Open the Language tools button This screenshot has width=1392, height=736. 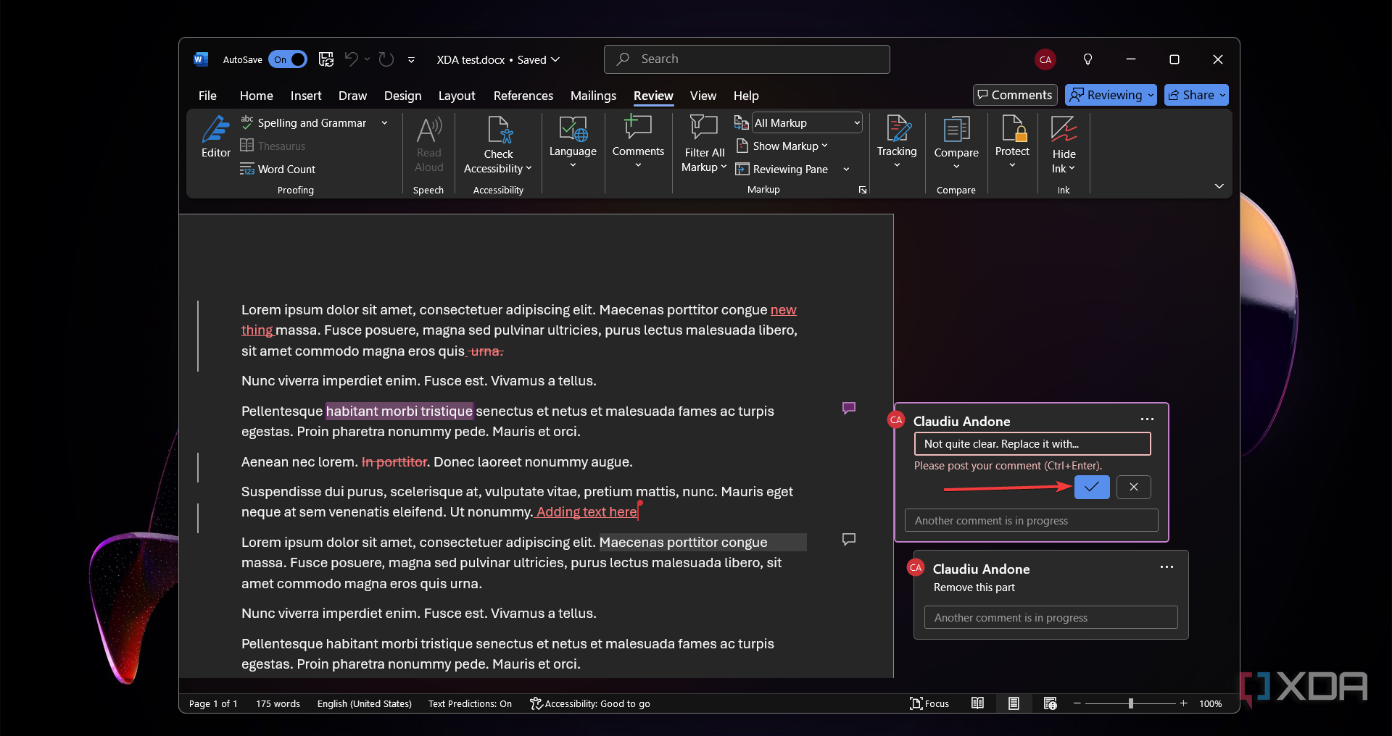click(573, 143)
